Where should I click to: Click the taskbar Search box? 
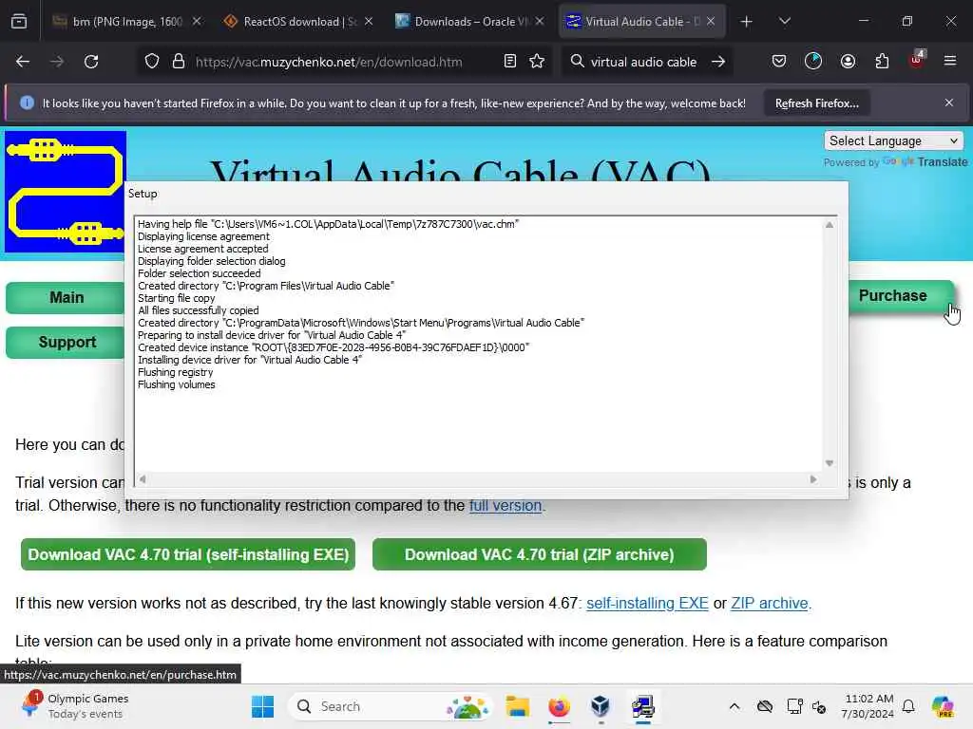pyautogui.click(x=390, y=706)
